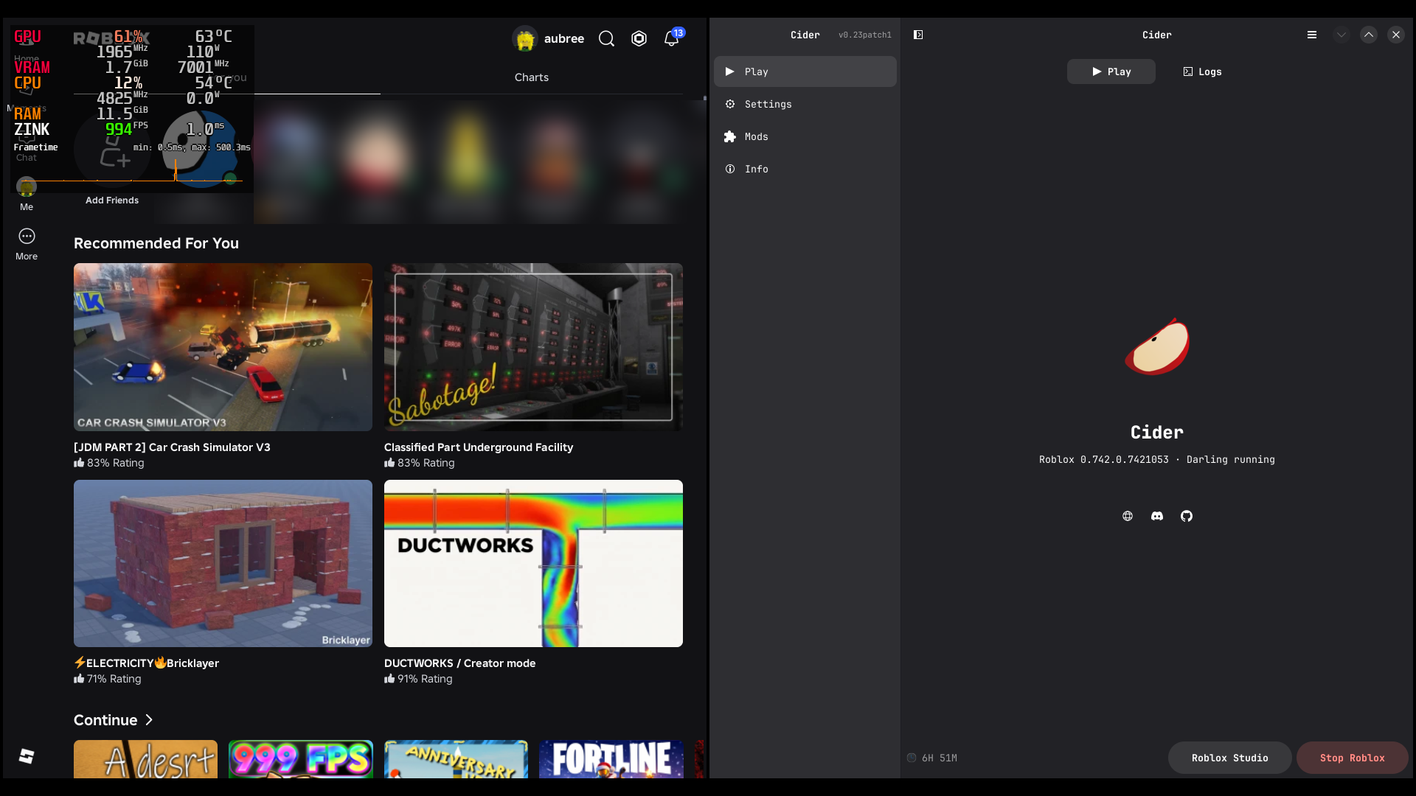Open Mods in Cider sidebar

[x=805, y=136]
